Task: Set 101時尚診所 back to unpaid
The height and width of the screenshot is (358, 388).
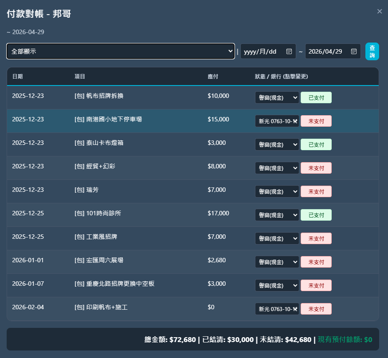Action: point(316,215)
